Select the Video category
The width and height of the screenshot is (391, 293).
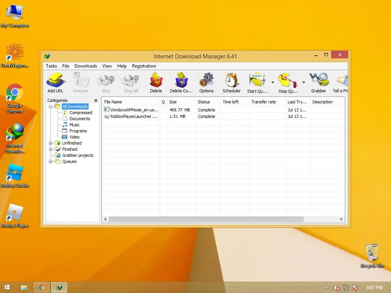click(74, 137)
